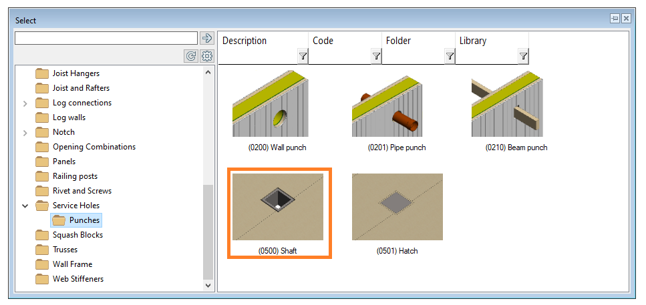Image resolution: width=646 pixels, height=305 pixels.
Task: Click the Punches folder icon
Action: pyautogui.click(x=59, y=220)
